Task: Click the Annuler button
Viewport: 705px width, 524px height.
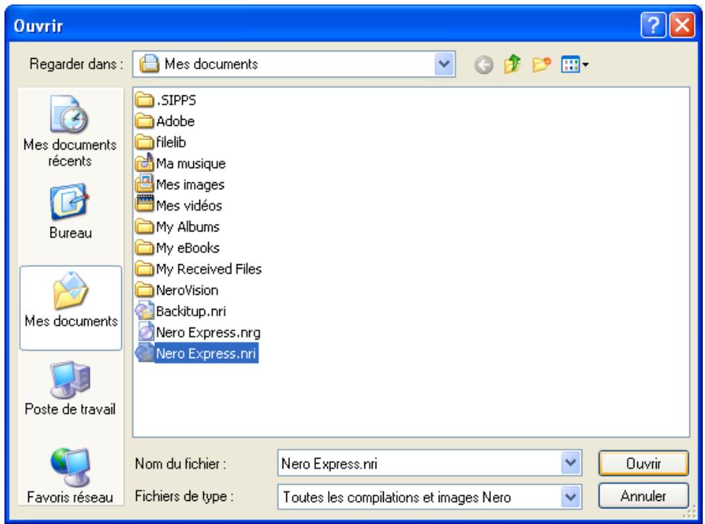Action: point(643,496)
